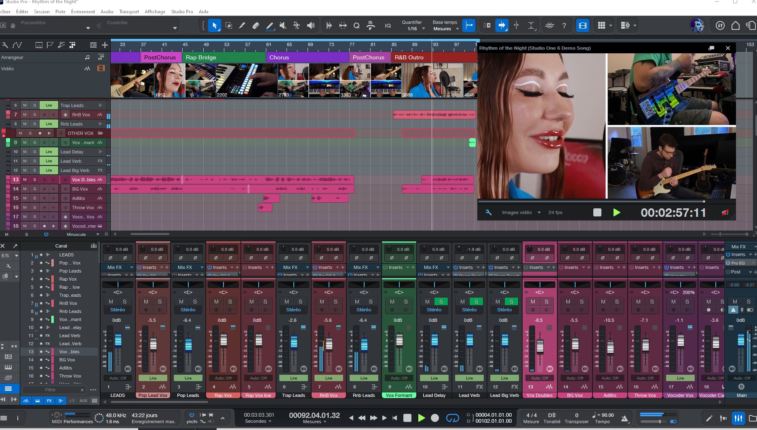
Task: Toggle the metronome in transport bar
Action: click(x=624, y=418)
